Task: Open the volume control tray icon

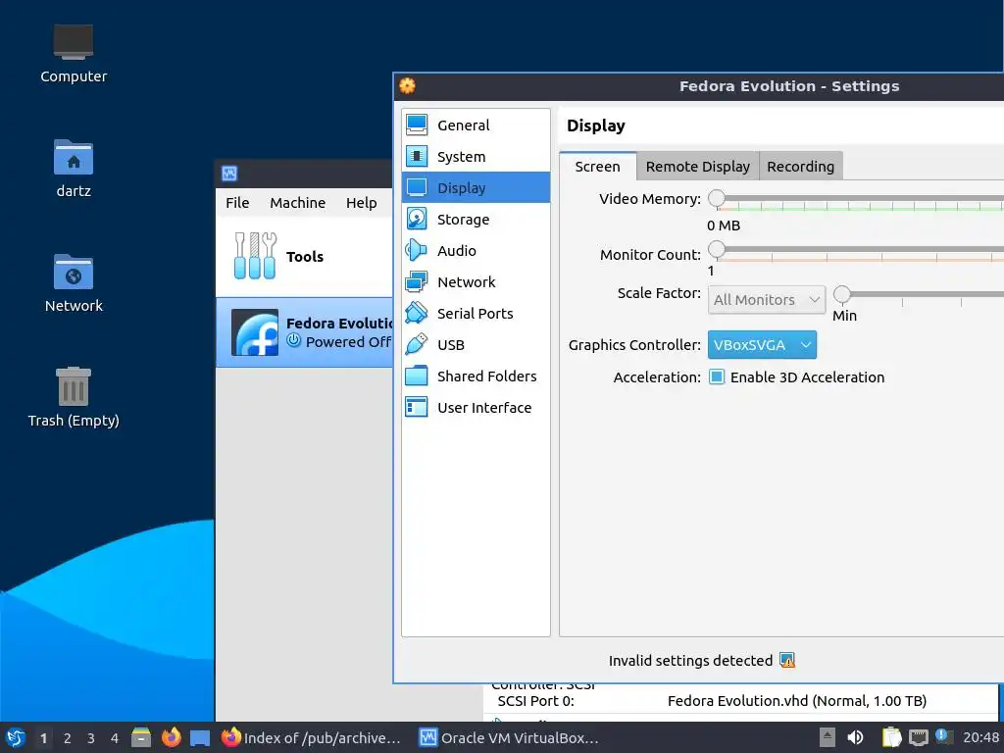Action: coord(855,737)
